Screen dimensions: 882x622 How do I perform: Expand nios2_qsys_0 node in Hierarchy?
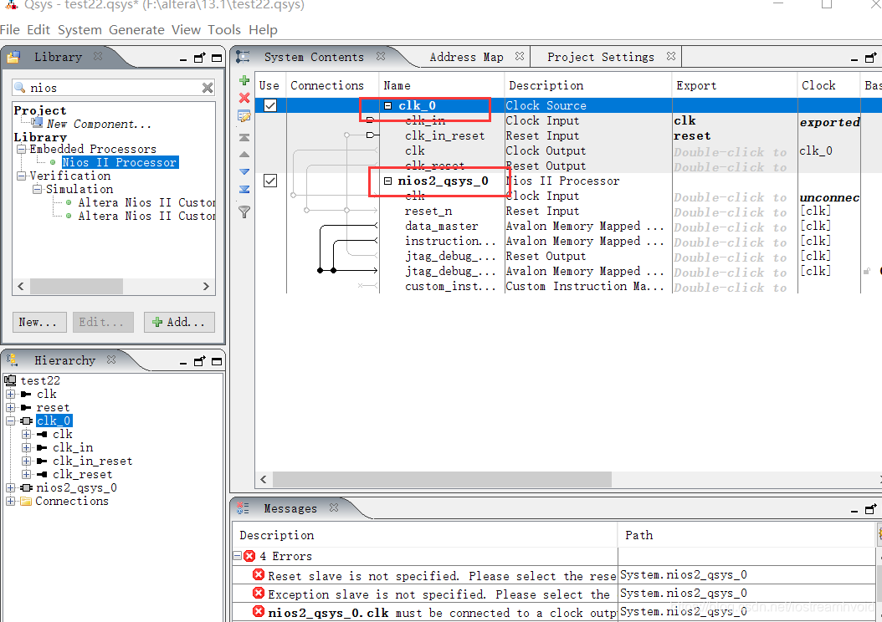click(x=10, y=487)
